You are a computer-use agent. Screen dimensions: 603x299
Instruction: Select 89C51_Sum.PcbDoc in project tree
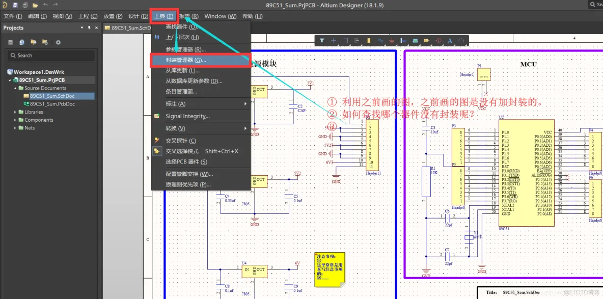point(52,104)
